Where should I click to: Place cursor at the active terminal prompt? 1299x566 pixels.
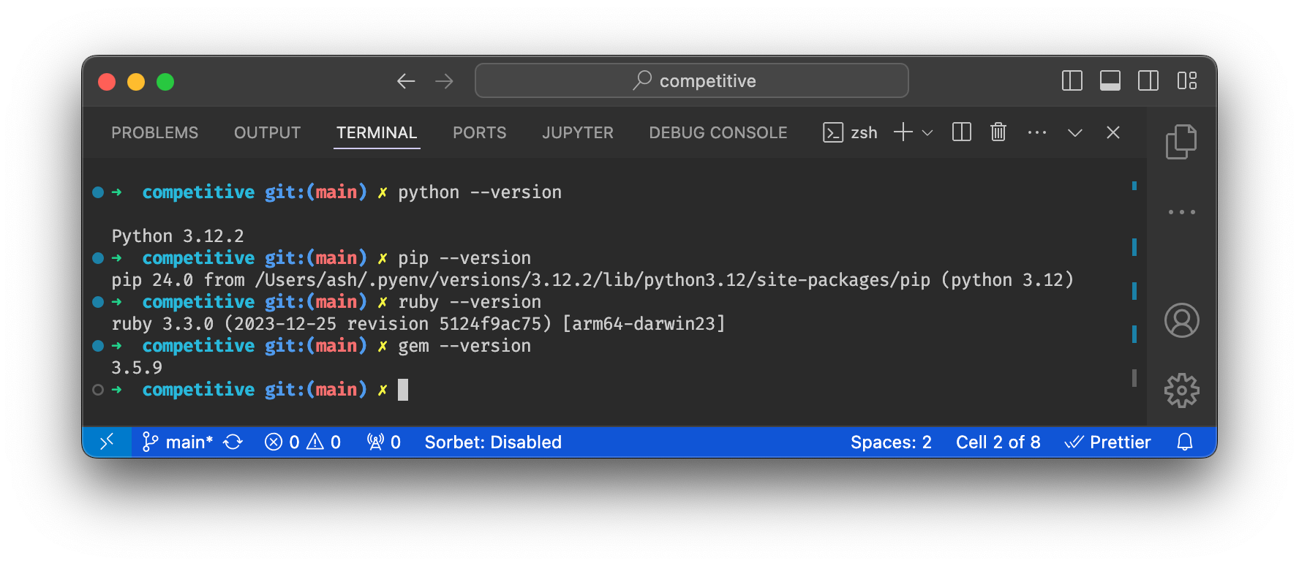(403, 390)
